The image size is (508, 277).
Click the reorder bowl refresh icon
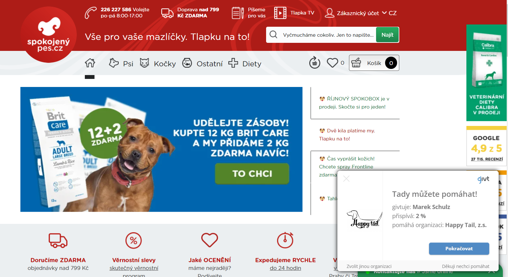(x=315, y=62)
